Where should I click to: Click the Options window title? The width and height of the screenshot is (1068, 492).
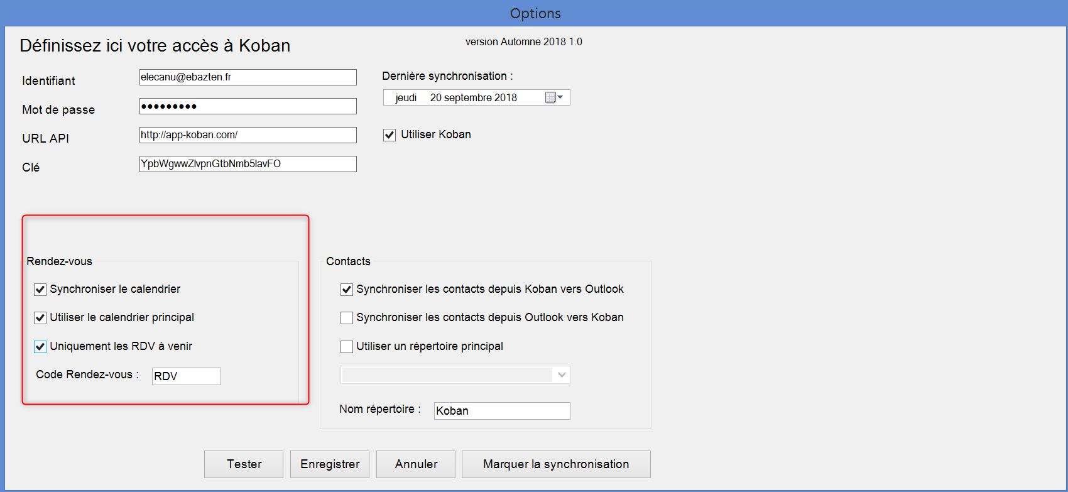pos(535,13)
